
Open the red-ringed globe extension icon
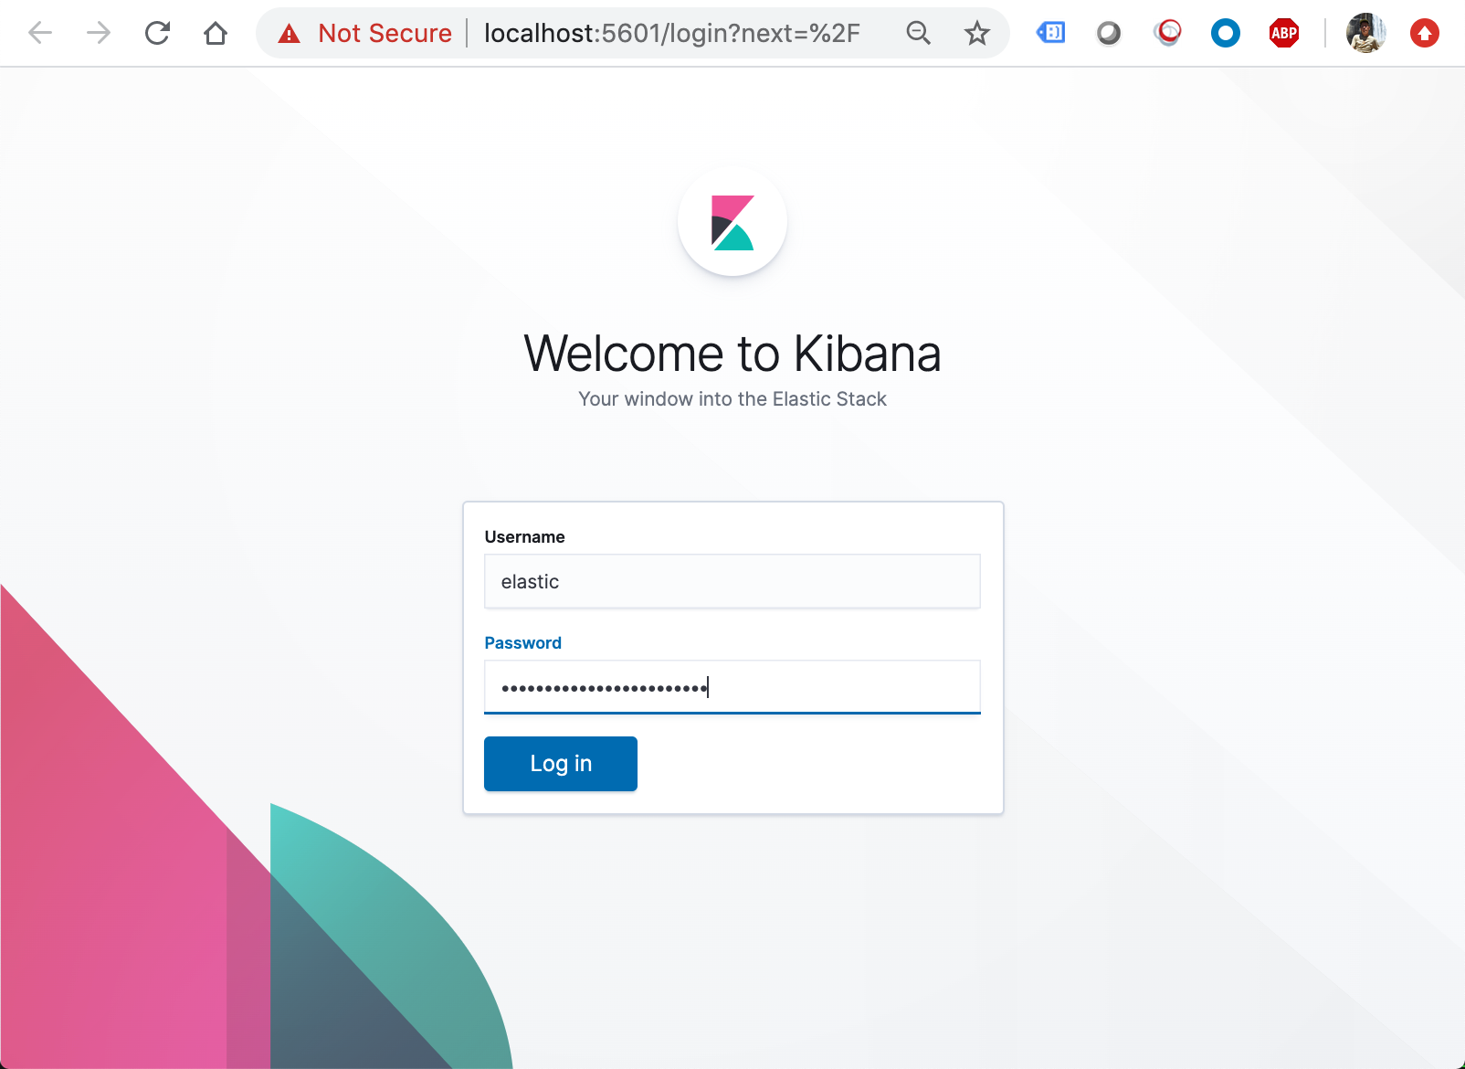(1167, 34)
